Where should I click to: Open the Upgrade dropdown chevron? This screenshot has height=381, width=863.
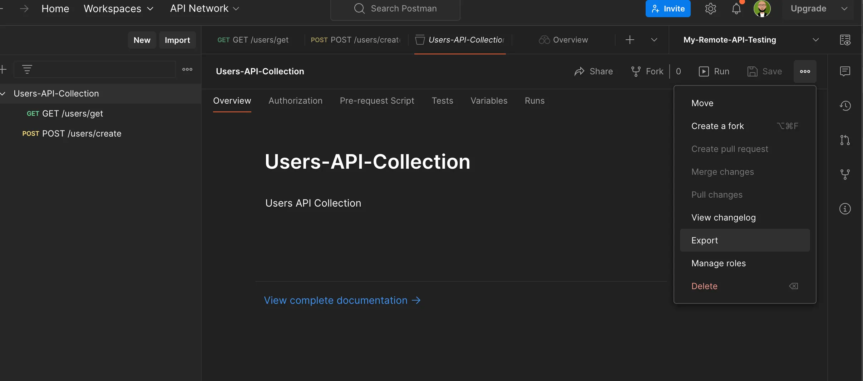click(x=844, y=9)
